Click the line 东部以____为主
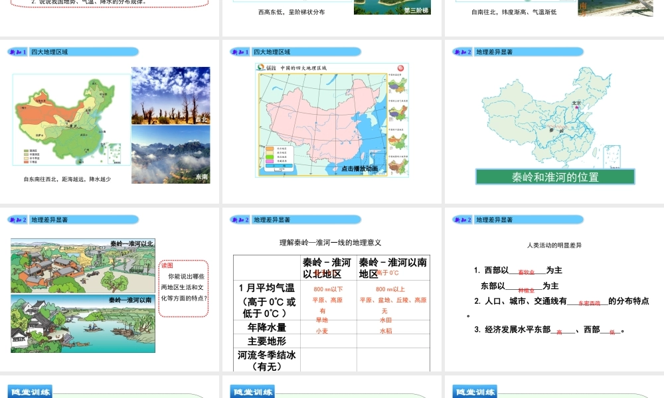This screenshot has width=664, height=398. click(x=520, y=287)
